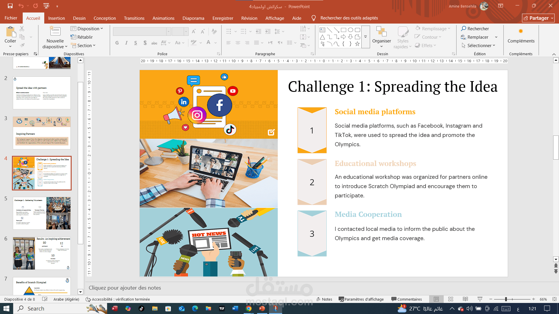Screen dimensions: 559x314
Task: Click the zoom in plus button
Action: [x=533, y=299]
